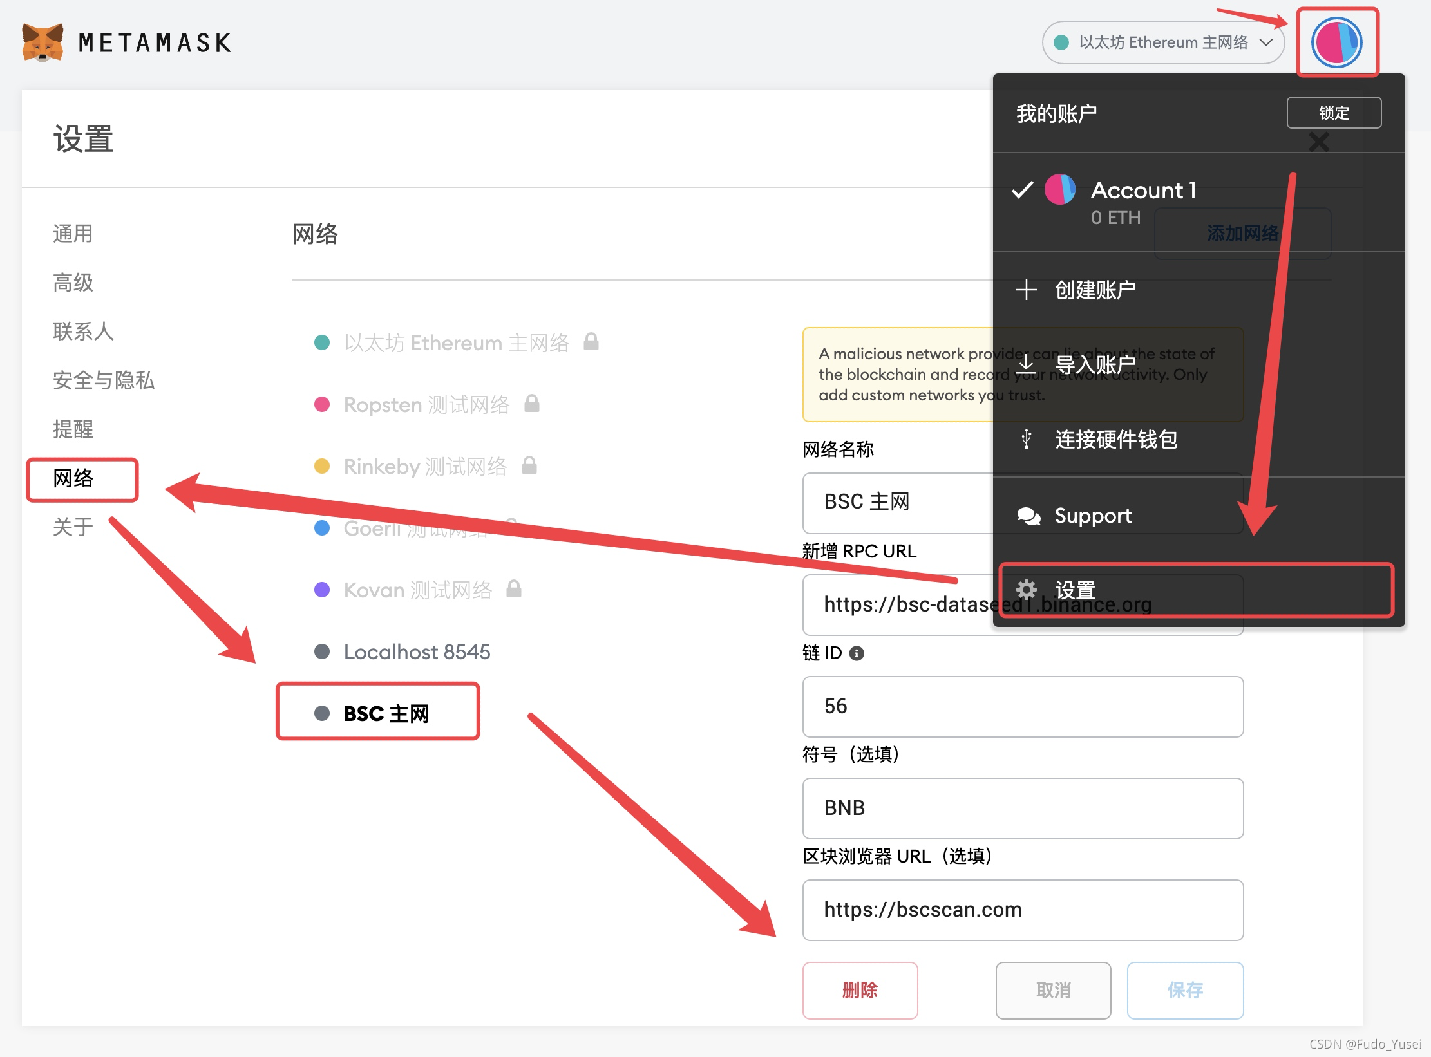The image size is (1431, 1057).
Task: Select Goerli test network in list
Action: tap(415, 528)
